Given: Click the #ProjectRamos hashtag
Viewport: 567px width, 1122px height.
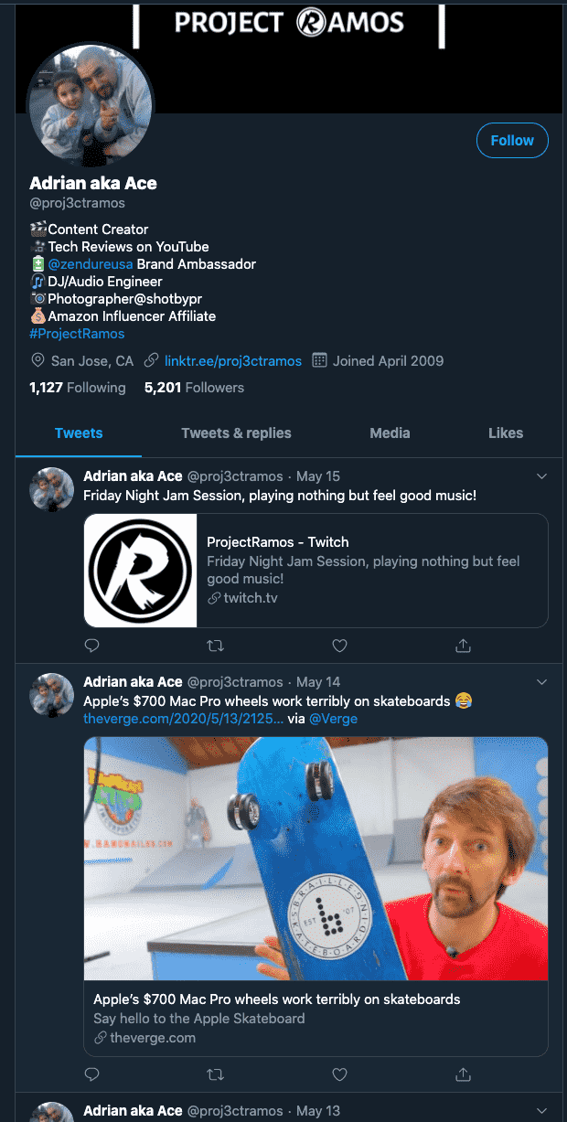Looking at the screenshot, I should [77, 334].
